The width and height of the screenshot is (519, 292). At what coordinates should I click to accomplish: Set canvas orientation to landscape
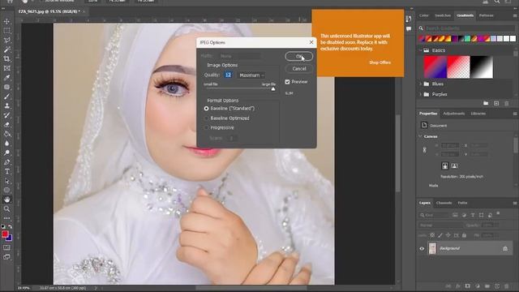tap(454, 165)
